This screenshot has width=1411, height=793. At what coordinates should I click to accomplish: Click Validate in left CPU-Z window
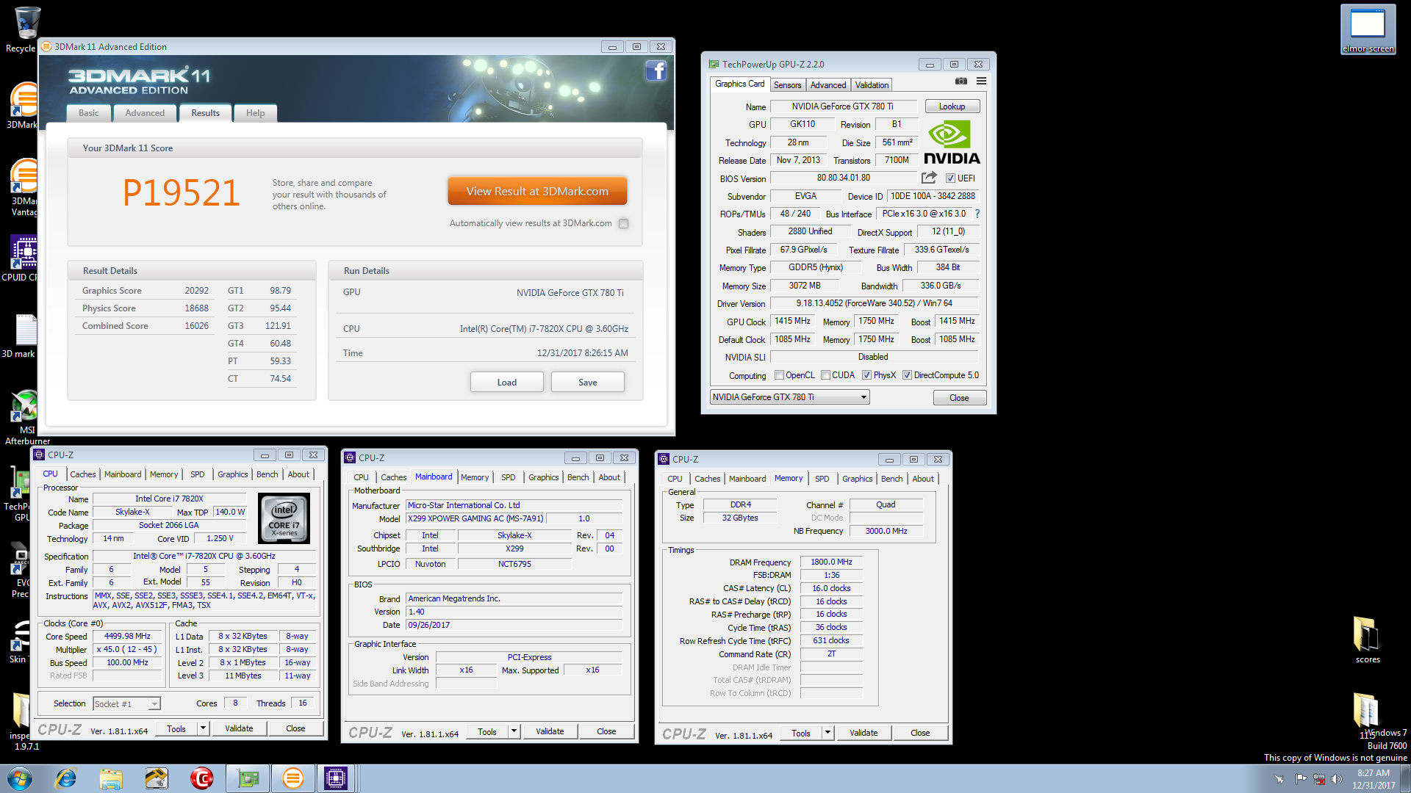[x=239, y=728]
